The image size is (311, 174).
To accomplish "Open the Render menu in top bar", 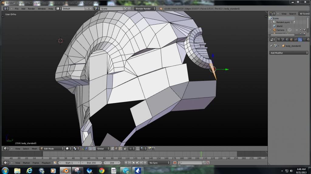I will point(32,8).
